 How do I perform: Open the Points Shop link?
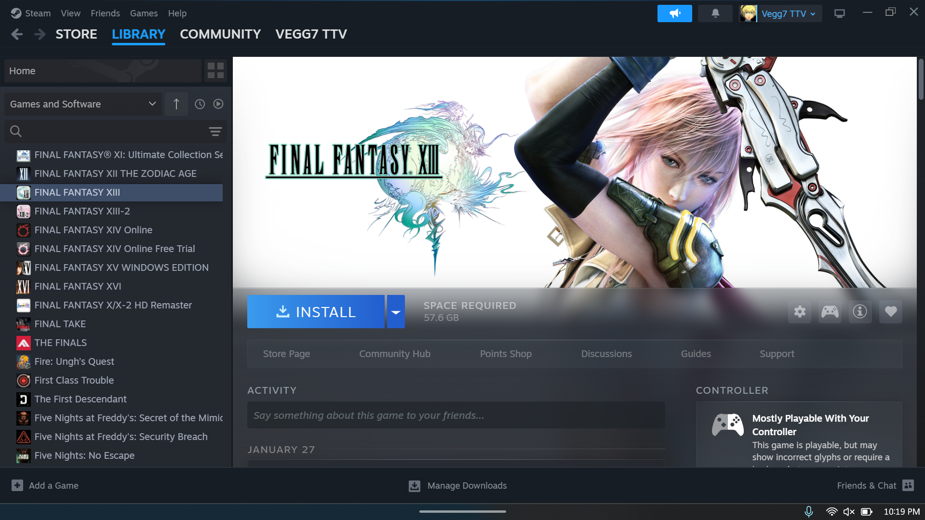click(x=506, y=354)
